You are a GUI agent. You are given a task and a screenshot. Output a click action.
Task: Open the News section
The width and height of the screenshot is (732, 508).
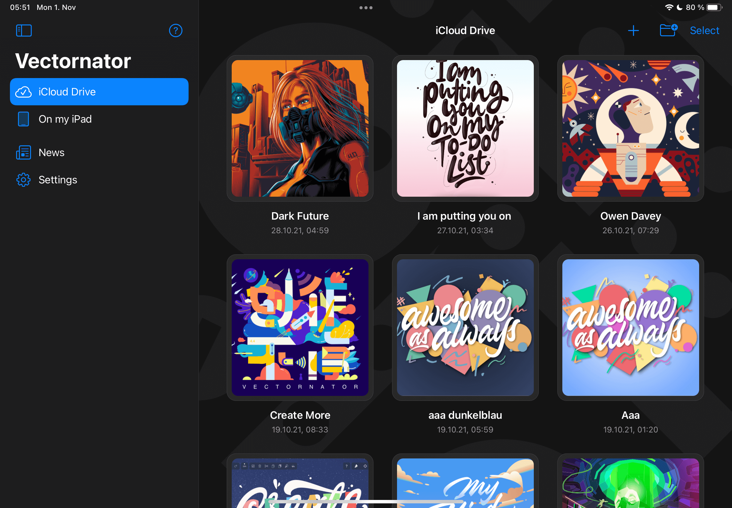click(x=99, y=152)
